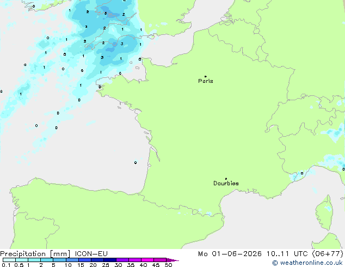Click the legend value label '50'
The width and height of the screenshot is (345, 267).
click(168, 265)
